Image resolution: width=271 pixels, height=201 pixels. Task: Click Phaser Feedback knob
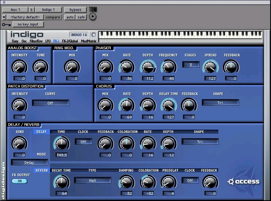(x=231, y=67)
